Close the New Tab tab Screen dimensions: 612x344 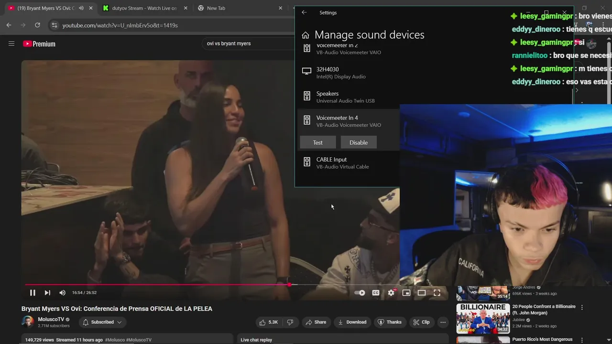point(281,8)
